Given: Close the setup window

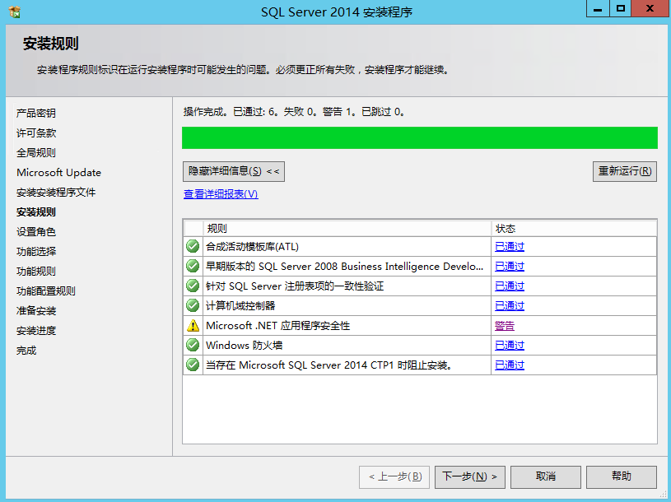Looking at the screenshot, I should (650, 8).
